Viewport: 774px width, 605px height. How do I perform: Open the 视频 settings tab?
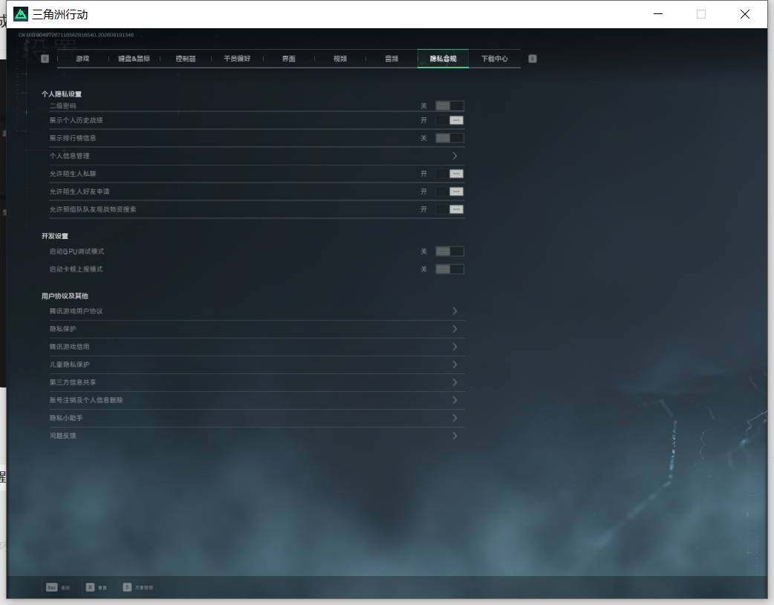click(x=340, y=59)
